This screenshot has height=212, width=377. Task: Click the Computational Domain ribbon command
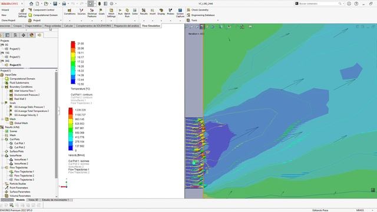[43, 15]
